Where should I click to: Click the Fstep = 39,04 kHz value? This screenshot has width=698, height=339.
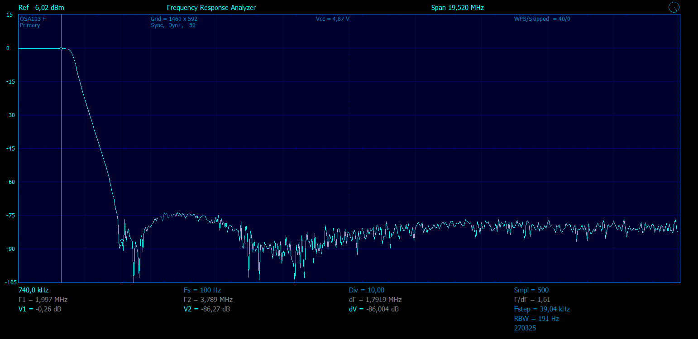(x=542, y=309)
